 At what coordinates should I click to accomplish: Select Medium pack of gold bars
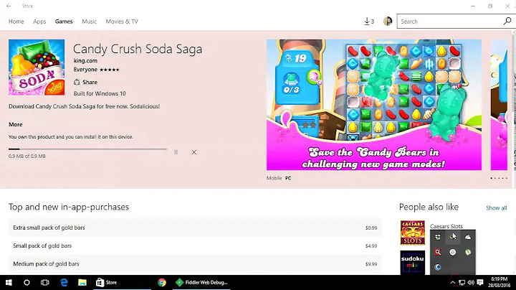click(x=195, y=264)
